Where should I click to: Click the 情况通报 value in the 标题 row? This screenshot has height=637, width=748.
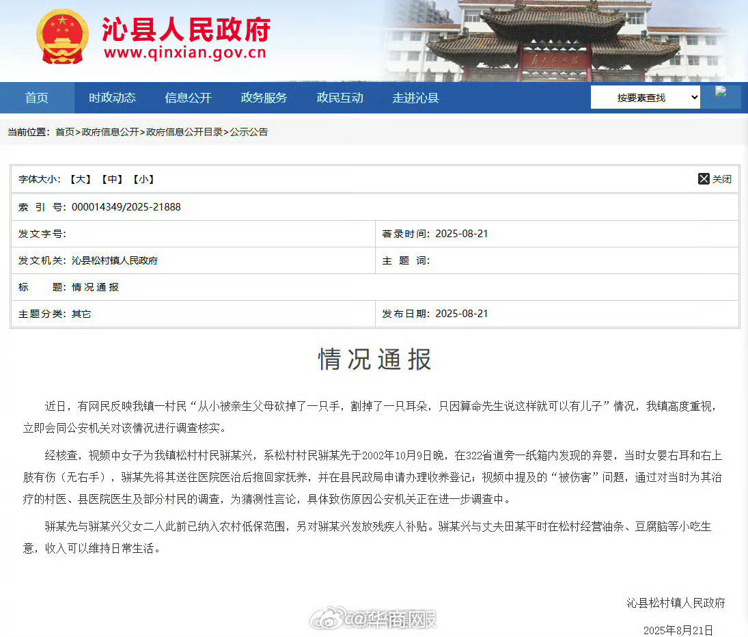tap(95, 287)
